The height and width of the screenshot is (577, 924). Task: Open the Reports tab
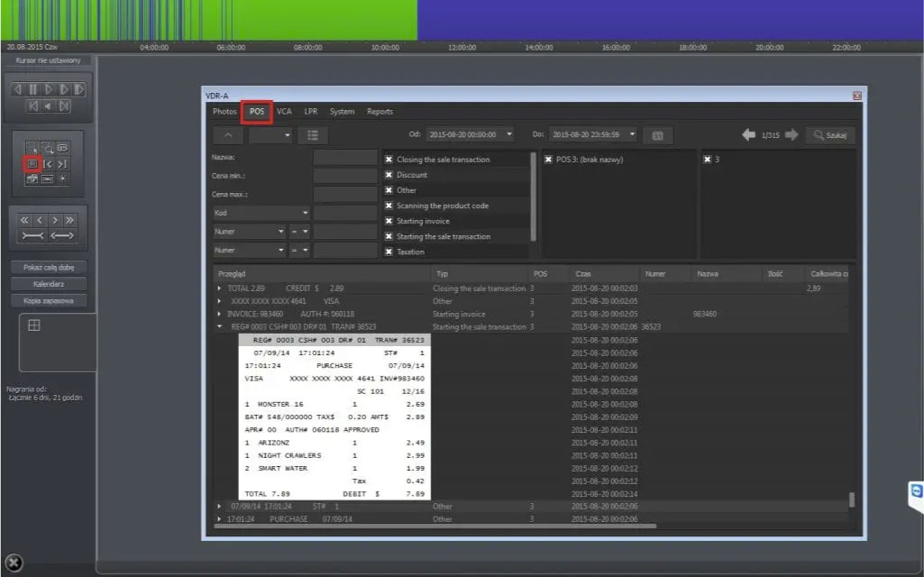(380, 112)
